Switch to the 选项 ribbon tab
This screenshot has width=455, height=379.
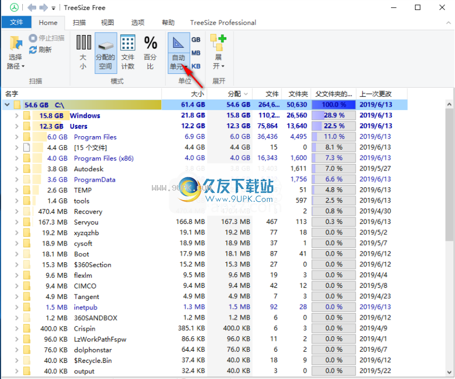(138, 23)
